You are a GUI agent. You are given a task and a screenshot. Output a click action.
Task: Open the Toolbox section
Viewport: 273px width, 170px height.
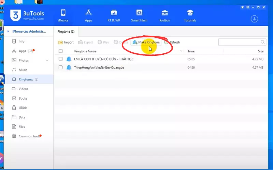click(164, 16)
